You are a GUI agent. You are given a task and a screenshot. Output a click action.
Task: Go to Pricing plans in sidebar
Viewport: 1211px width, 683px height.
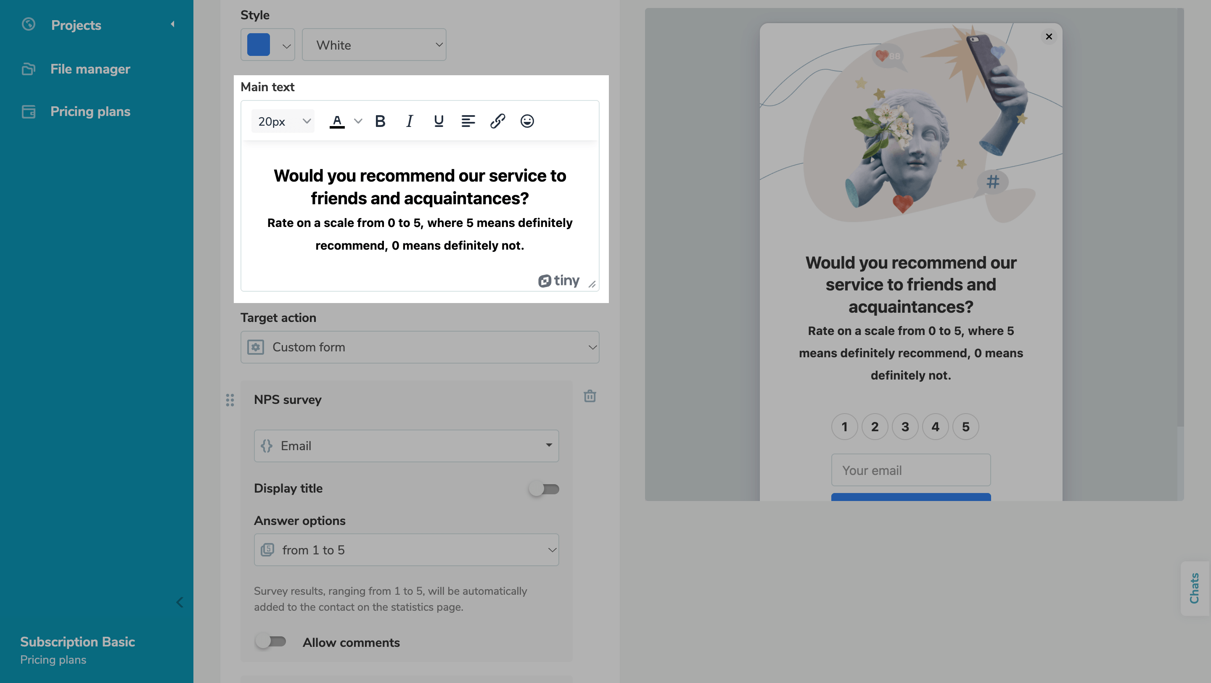click(90, 111)
